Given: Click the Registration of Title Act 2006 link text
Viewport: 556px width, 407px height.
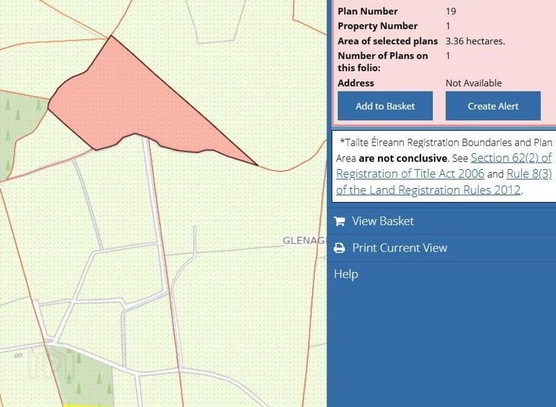Looking at the screenshot, I should pyautogui.click(x=410, y=174).
